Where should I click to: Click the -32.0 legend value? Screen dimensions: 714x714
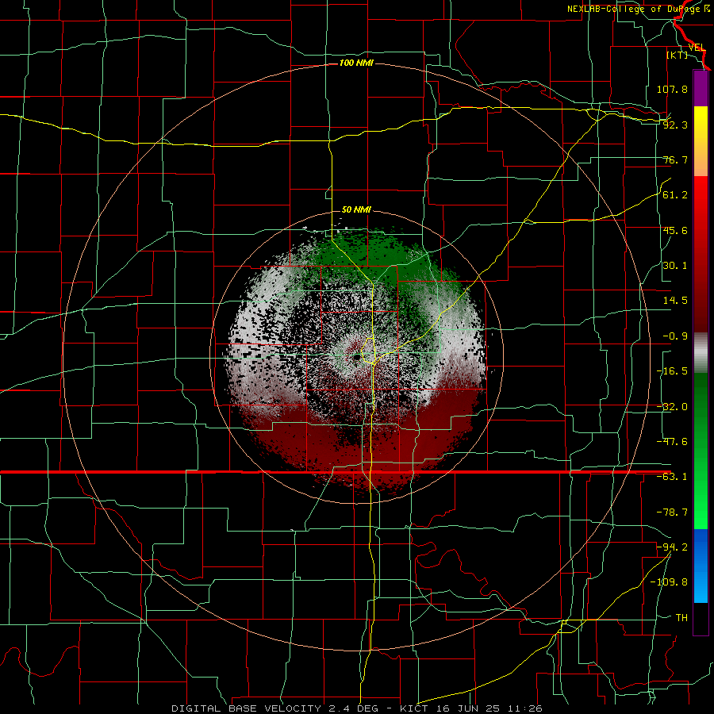pyautogui.click(x=672, y=407)
